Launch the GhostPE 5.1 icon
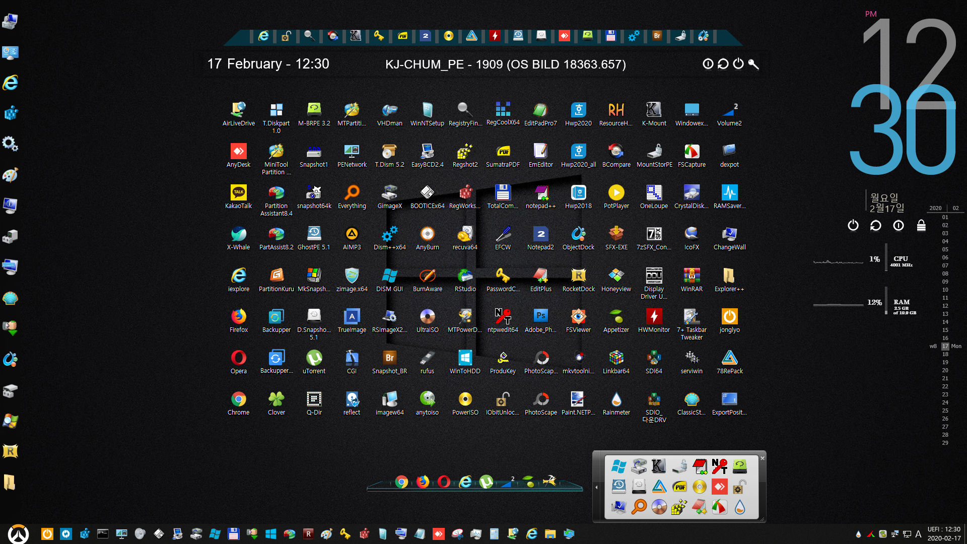967x544 pixels. [x=314, y=238]
